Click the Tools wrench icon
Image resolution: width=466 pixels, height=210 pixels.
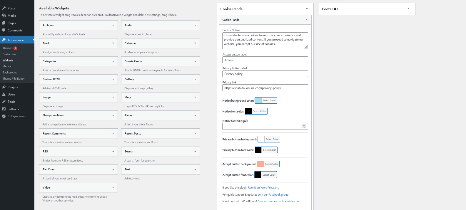[x=4, y=102]
